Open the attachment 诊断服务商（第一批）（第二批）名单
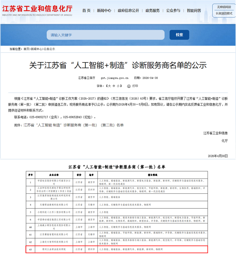 [x=74, y=125]
